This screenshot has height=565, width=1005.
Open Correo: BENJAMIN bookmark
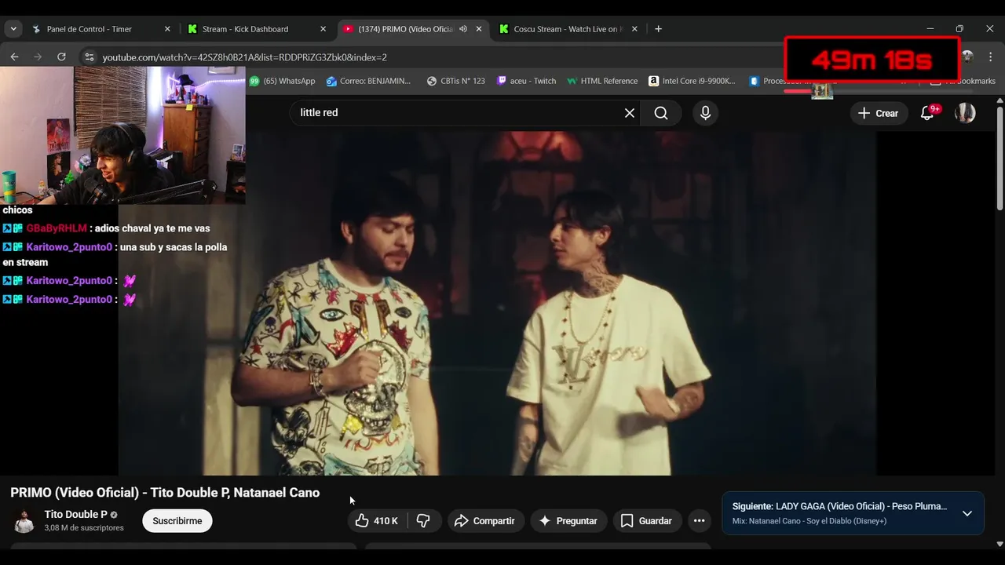368,81
